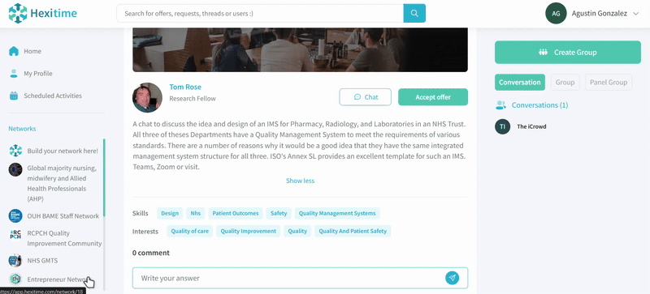Click the Entrepreneur Network logo icon
The height and width of the screenshot is (294, 650).
15,279
